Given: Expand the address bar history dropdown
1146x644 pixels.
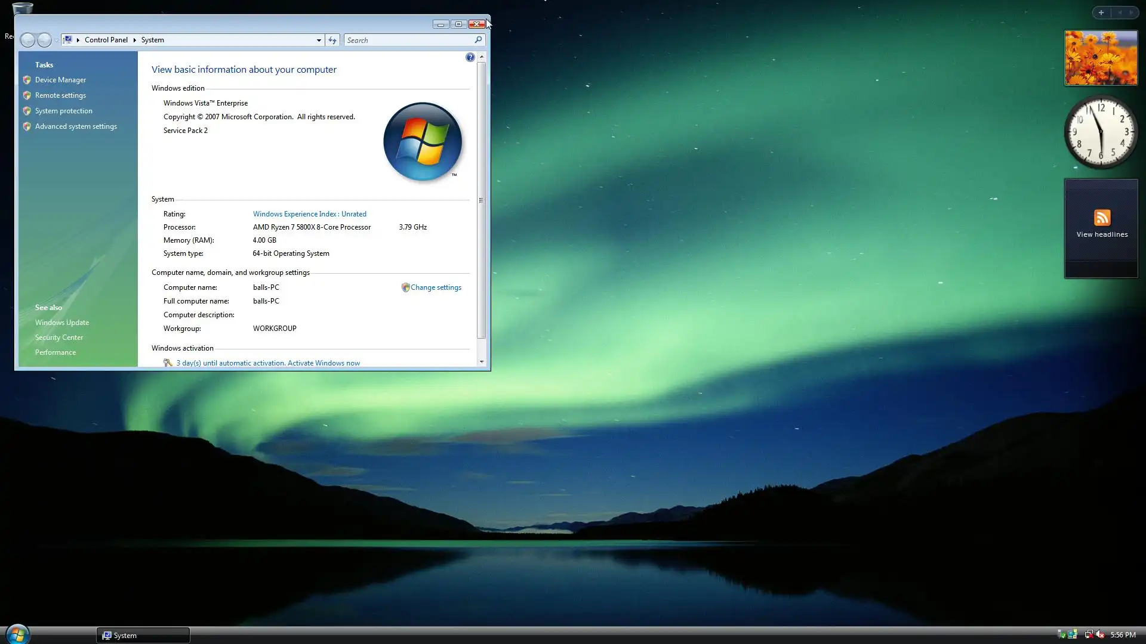Looking at the screenshot, I should point(319,40).
